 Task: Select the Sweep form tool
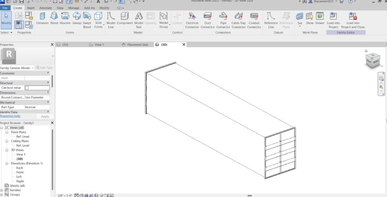coord(77,19)
